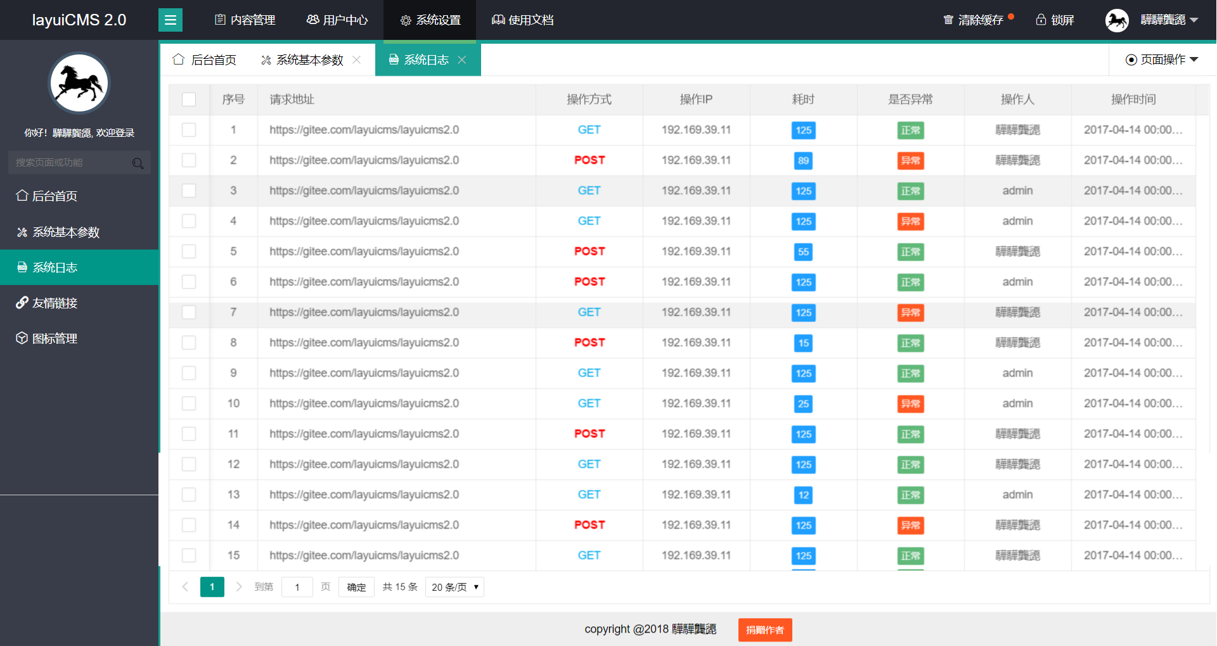Open the hamburger menu next to logo

click(170, 20)
